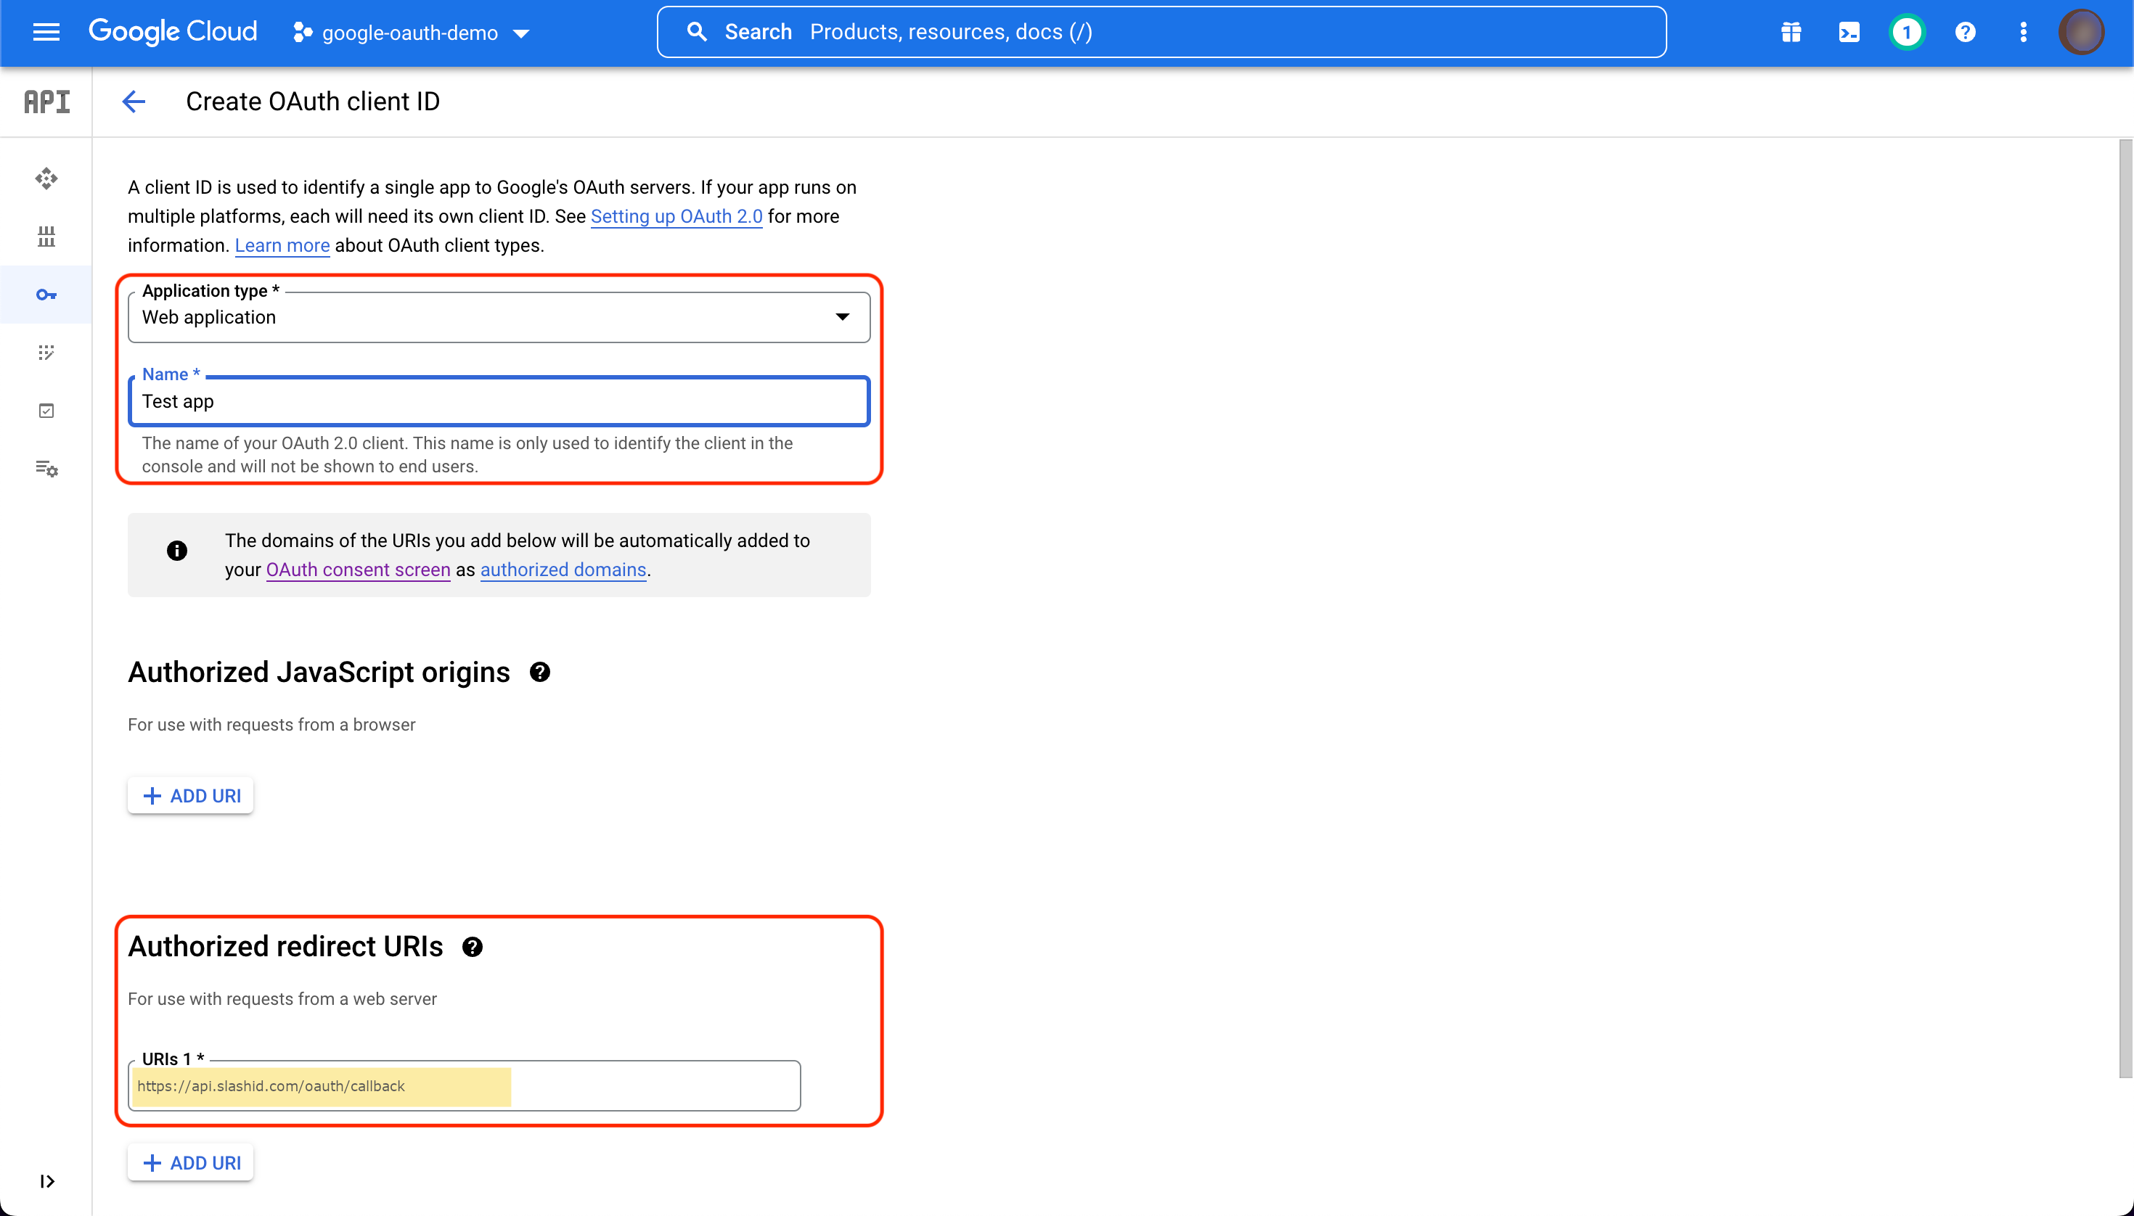The image size is (2134, 1216).
Task: Click the notifications bell indicator
Action: 1905,32
